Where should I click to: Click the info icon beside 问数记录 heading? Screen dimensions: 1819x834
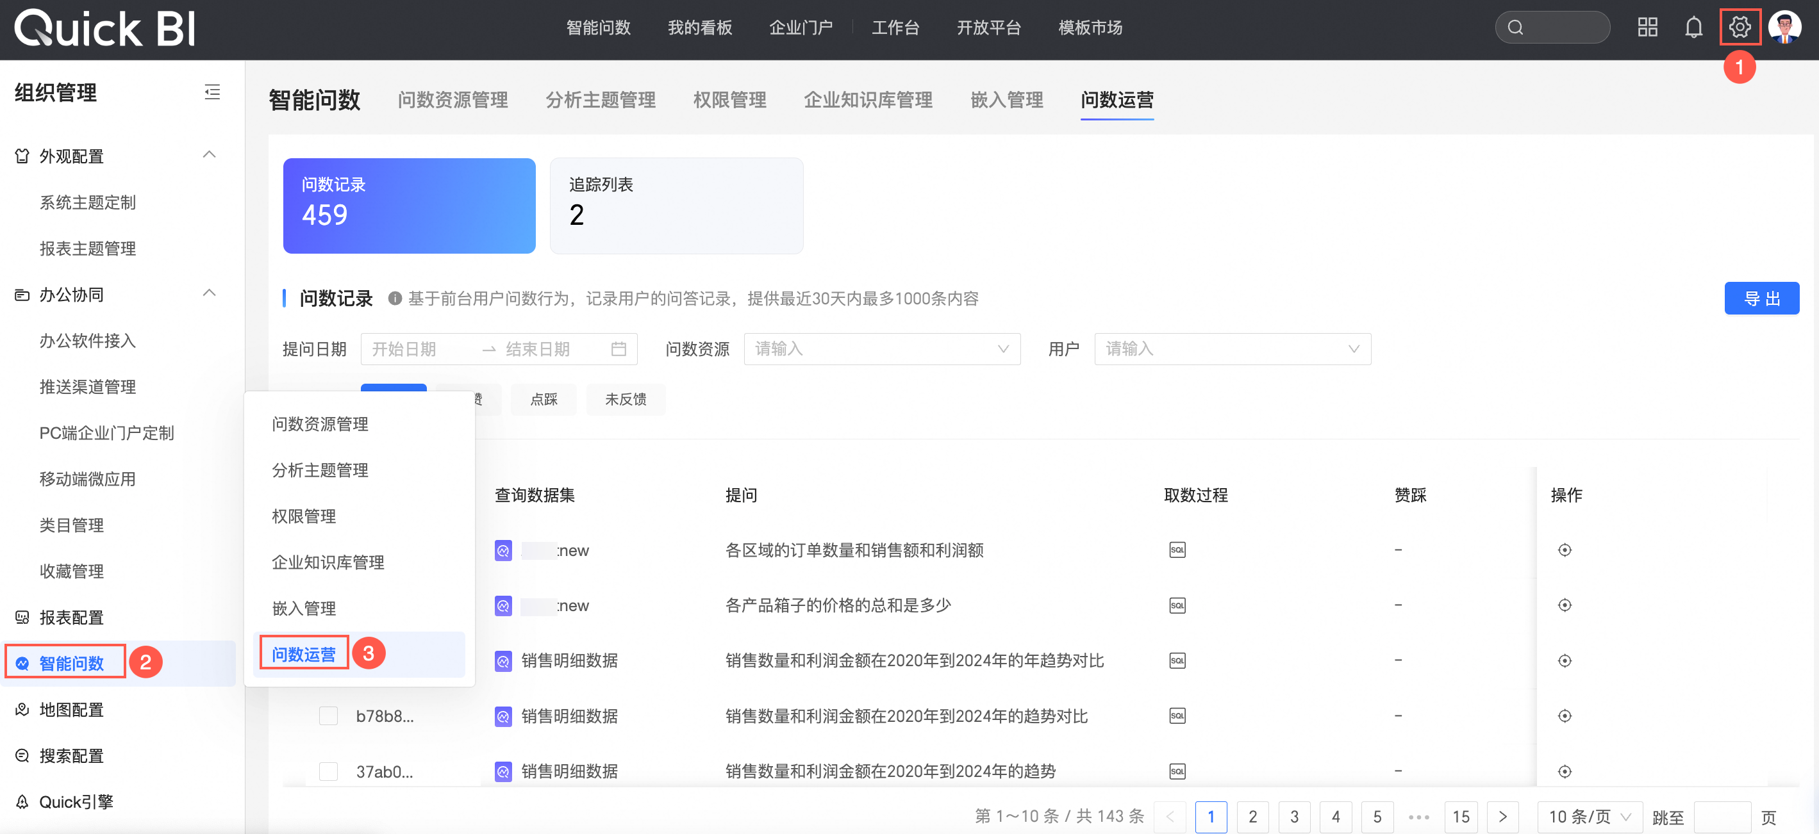point(395,298)
